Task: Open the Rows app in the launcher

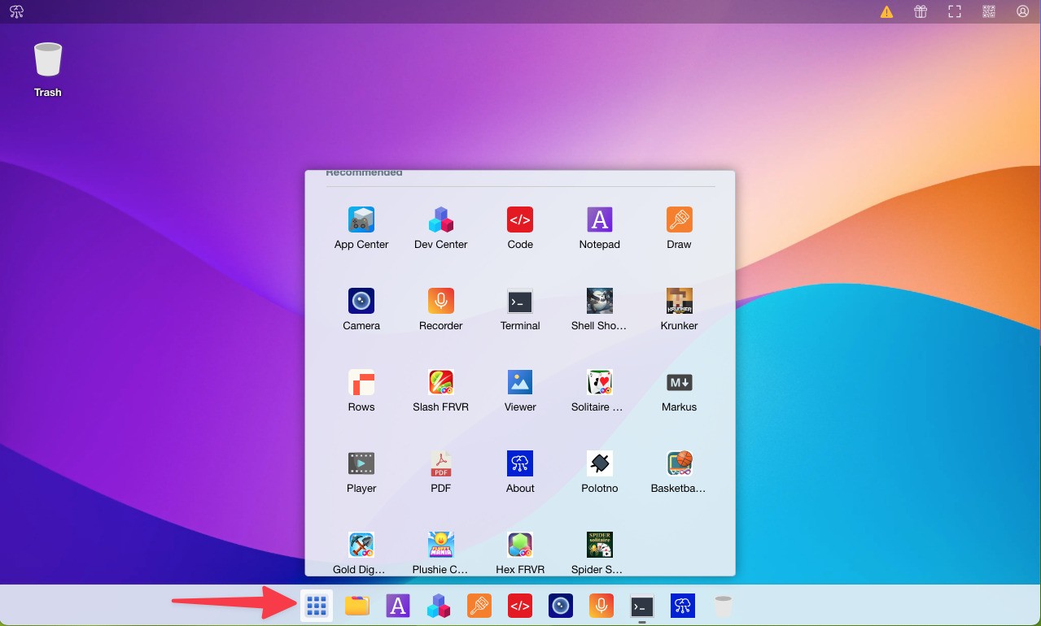Action: tap(361, 383)
